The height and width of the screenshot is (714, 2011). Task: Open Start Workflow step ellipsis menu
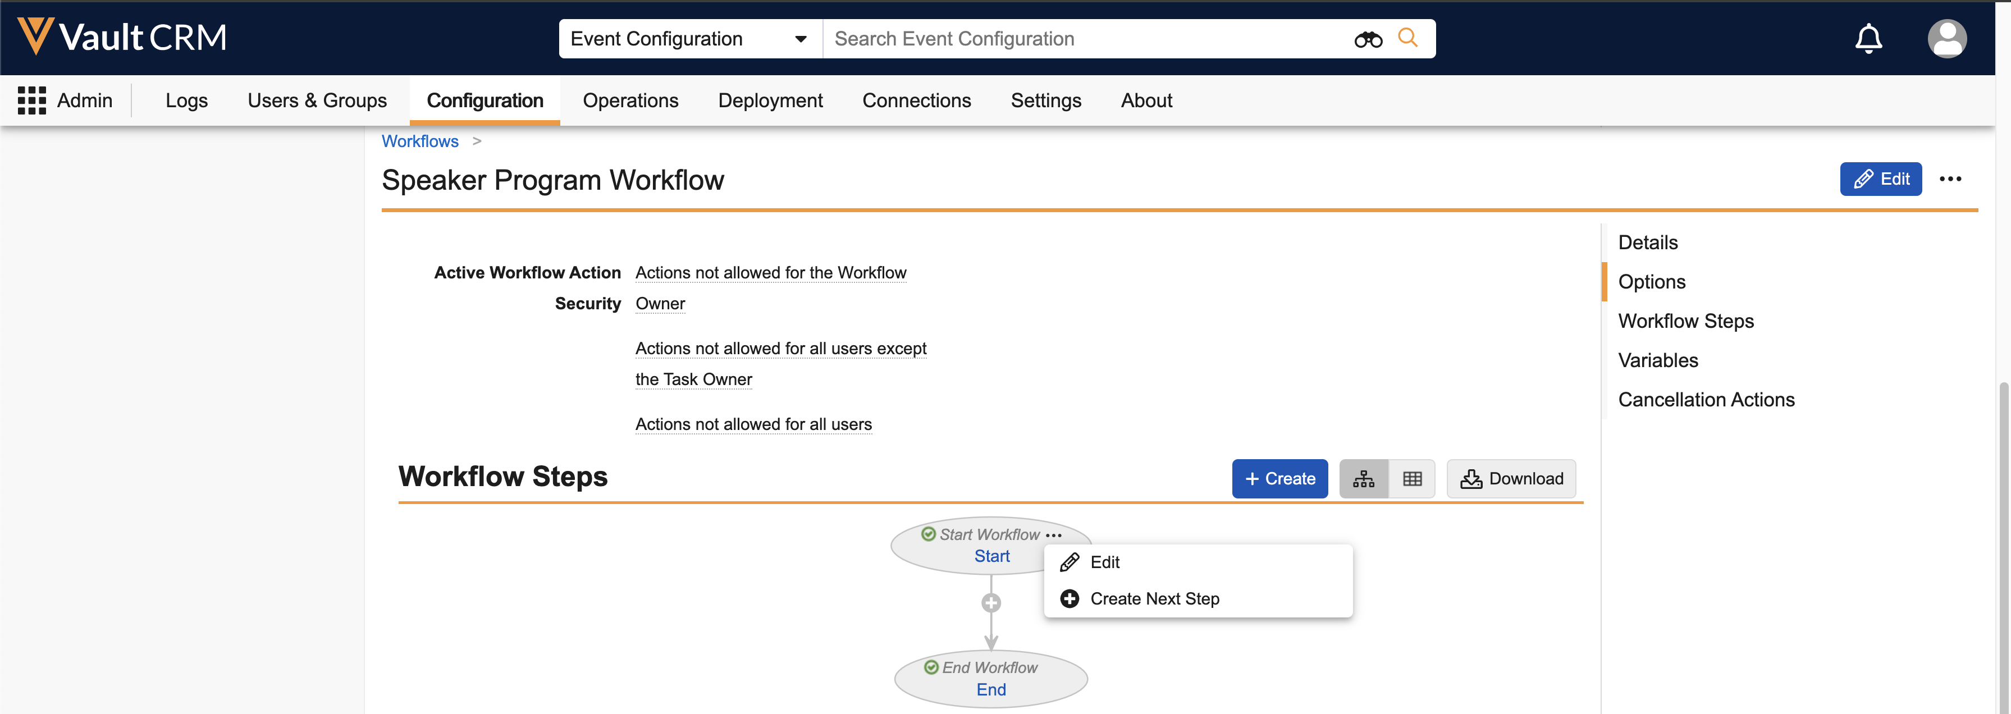1053,535
